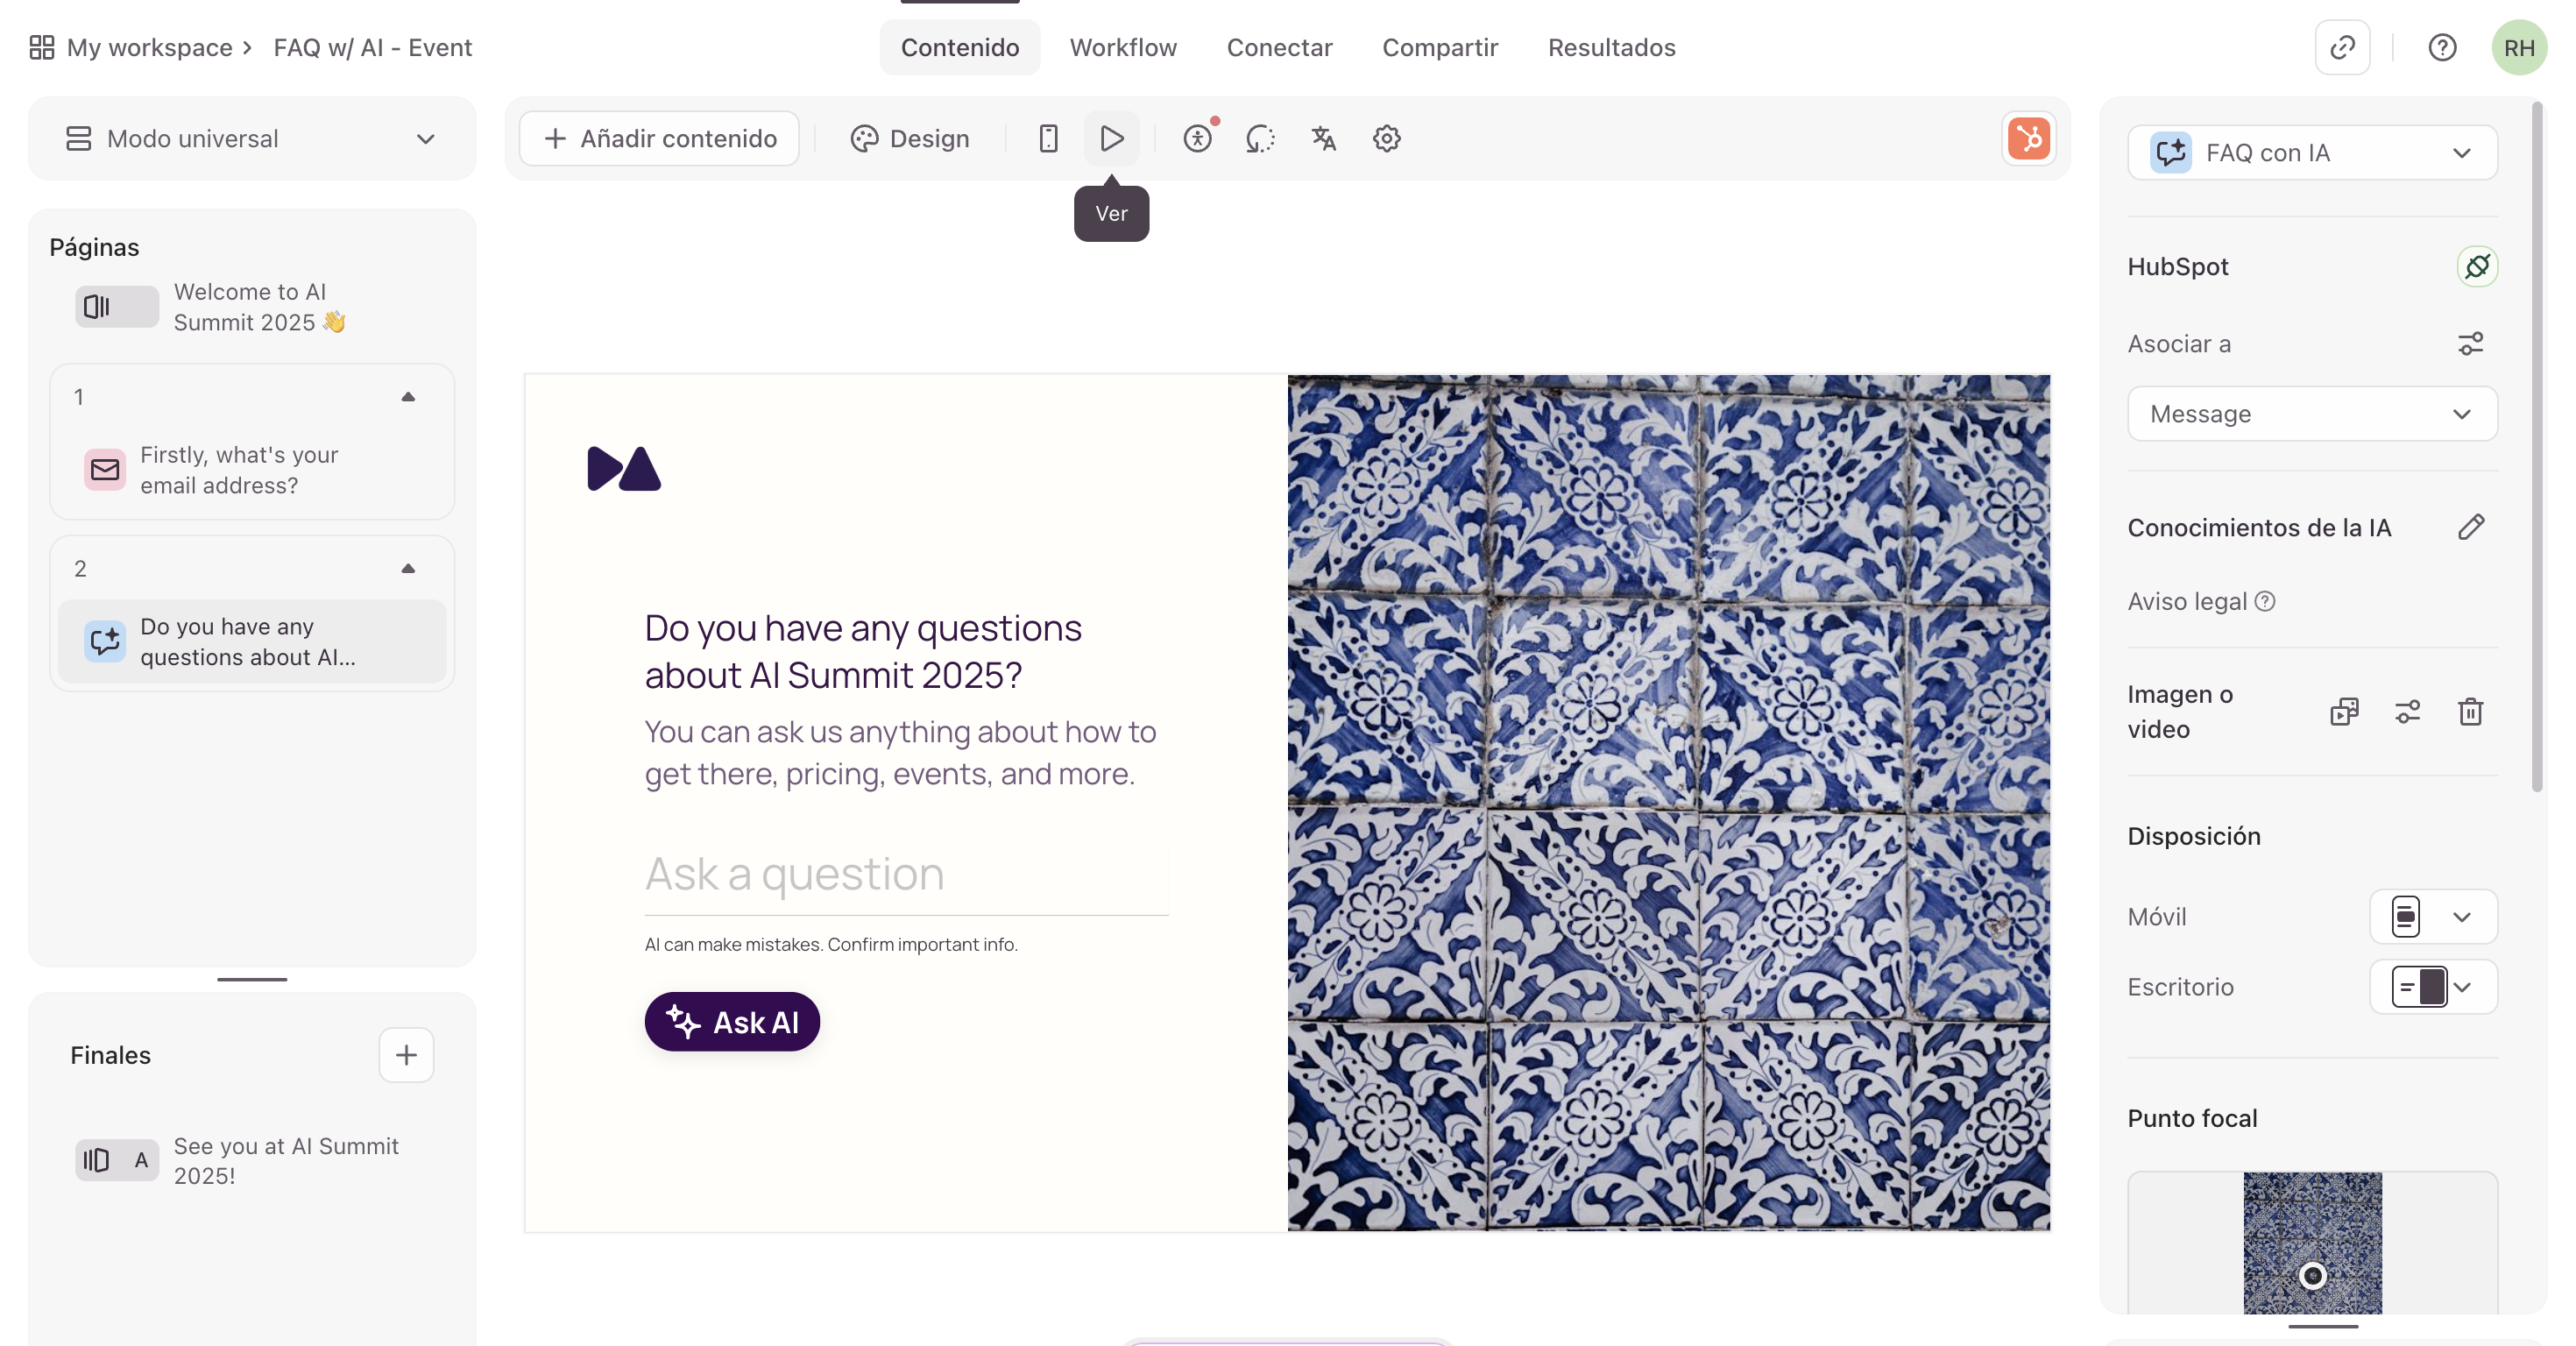Select See you at AI Summit 2025 ending
This screenshot has height=1346, width=2576.
[251, 1160]
